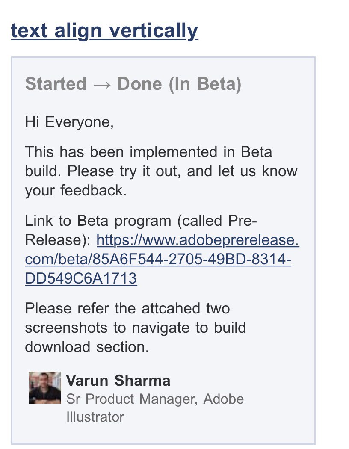Viewport: 349px width, 449px height.
Task: Click the 'com/beta/85A6F544-2705-49BD-8314-' link line
Action: [158, 259]
